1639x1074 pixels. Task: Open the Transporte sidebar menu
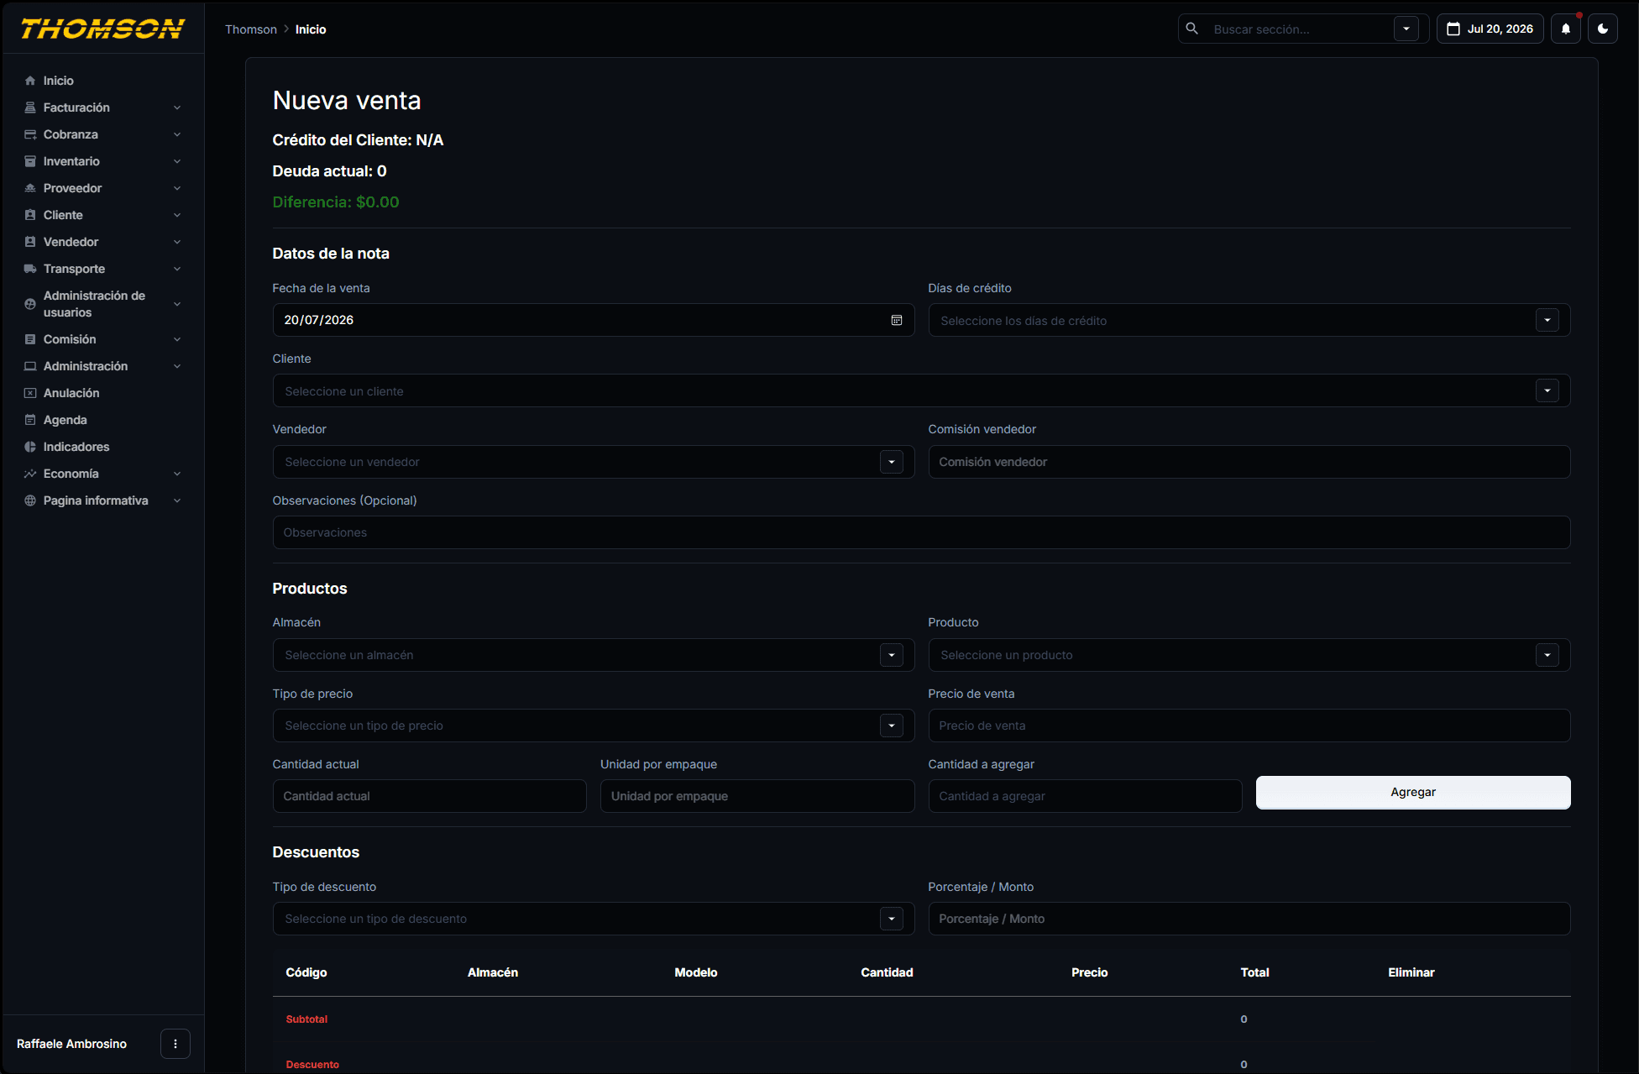[x=103, y=269]
